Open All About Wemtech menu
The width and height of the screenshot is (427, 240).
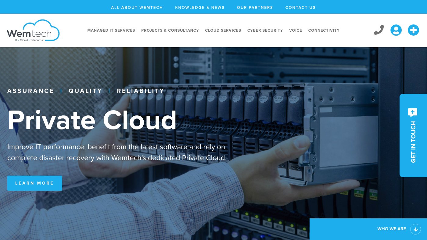pyautogui.click(x=137, y=7)
